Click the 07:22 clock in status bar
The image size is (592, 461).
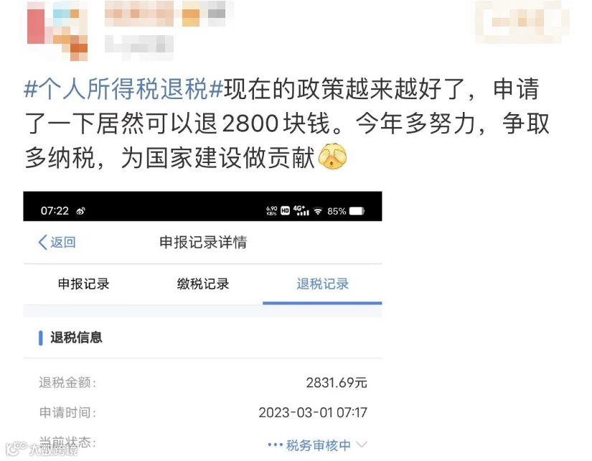tap(55, 210)
